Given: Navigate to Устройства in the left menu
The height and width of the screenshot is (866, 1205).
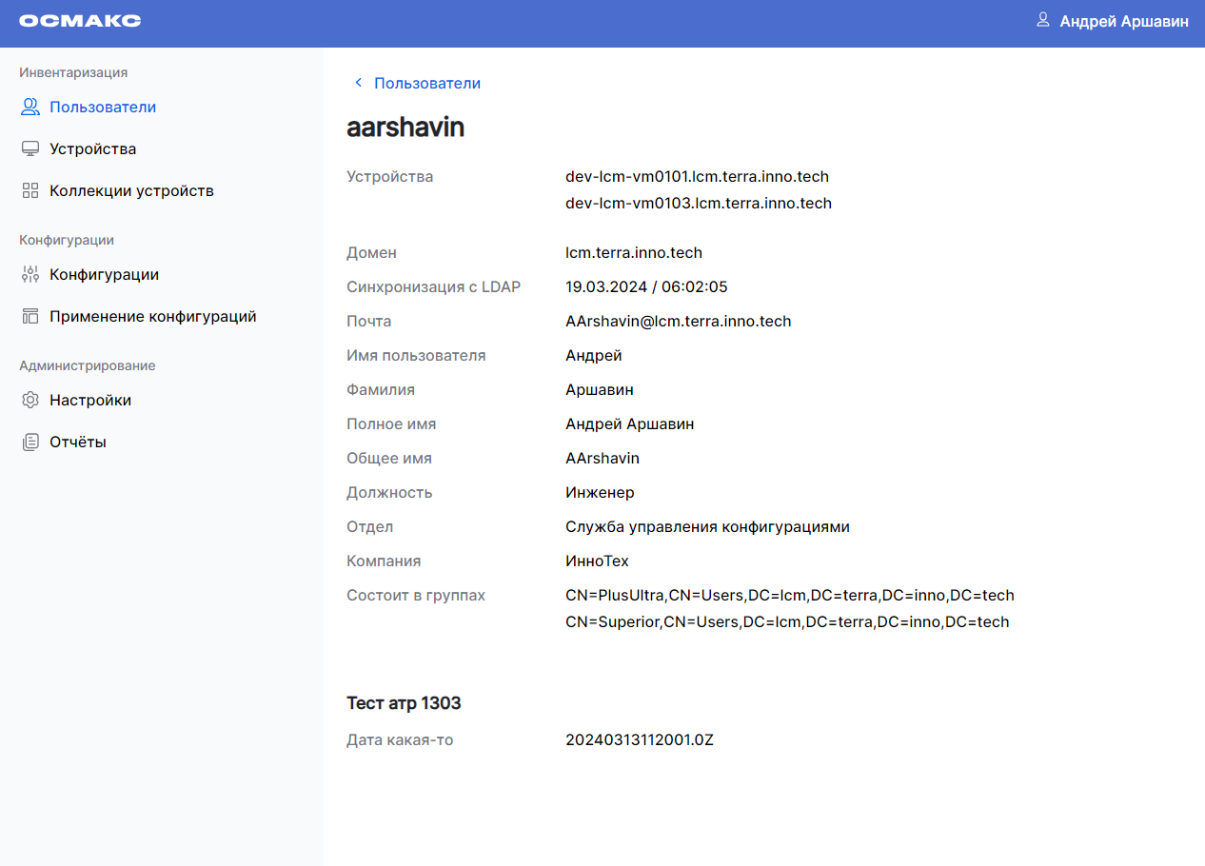Looking at the screenshot, I should 92,148.
